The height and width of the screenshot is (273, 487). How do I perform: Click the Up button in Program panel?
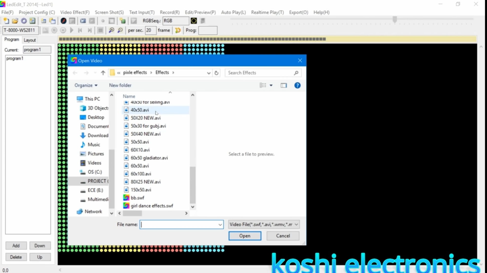pos(40,257)
